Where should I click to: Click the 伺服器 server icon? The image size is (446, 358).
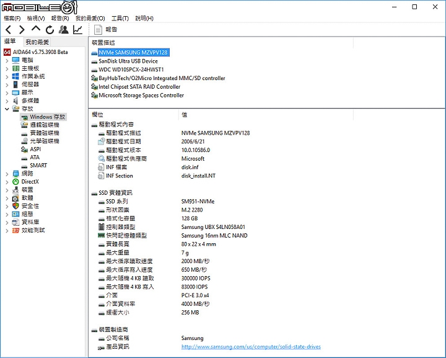click(15, 84)
